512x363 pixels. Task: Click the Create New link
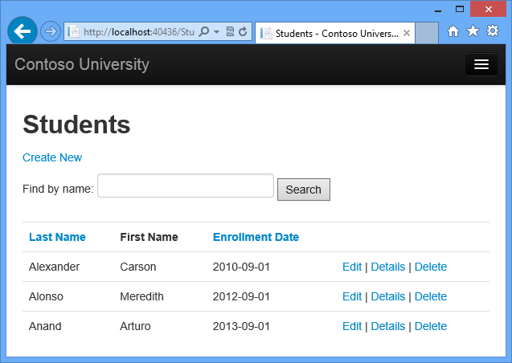52,157
